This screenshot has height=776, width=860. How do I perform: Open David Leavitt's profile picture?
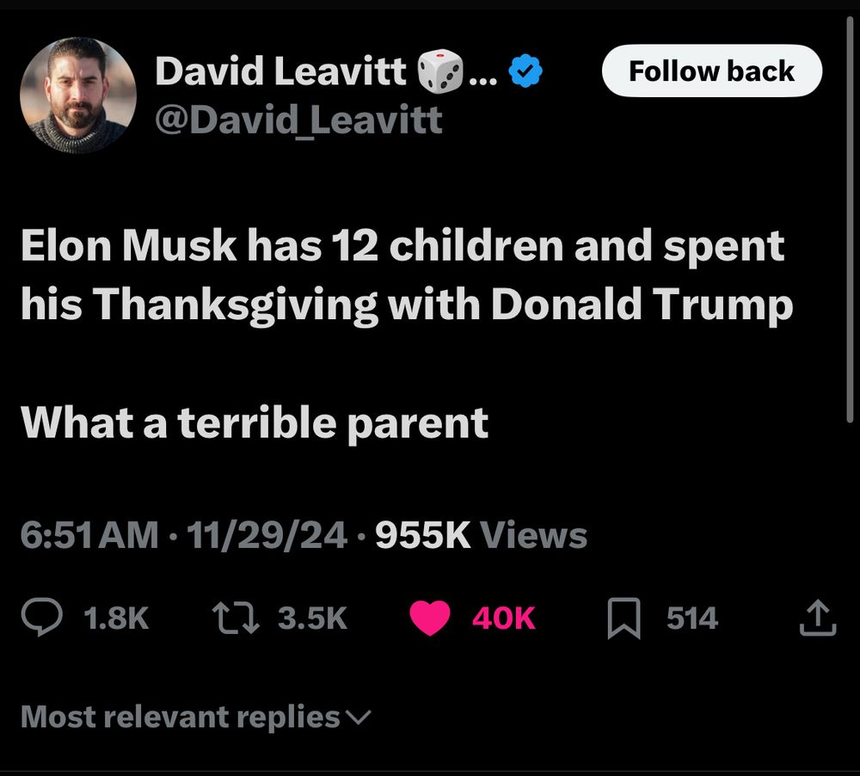[x=78, y=95]
